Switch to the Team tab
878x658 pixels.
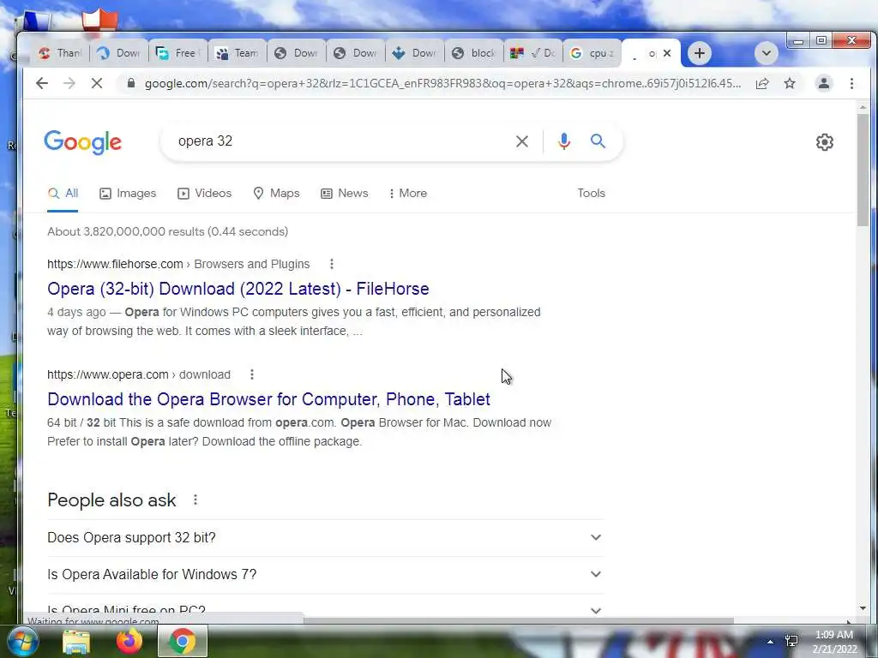[x=238, y=53]
